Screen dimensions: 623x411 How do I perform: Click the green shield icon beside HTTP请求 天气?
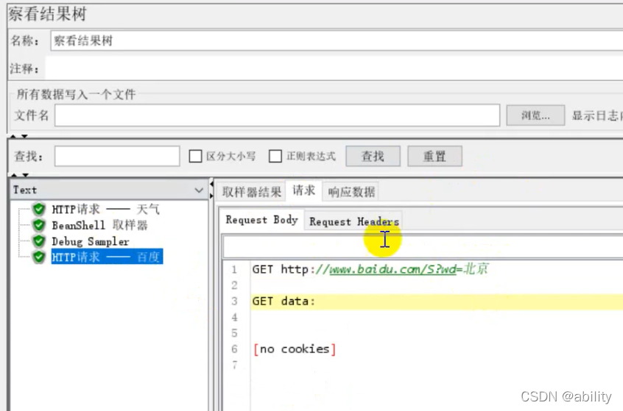coord(39,209)
